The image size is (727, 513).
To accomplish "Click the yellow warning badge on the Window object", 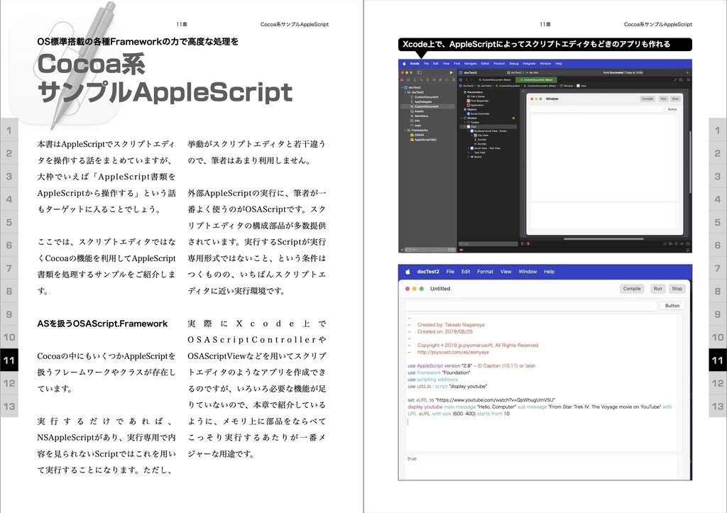I will click(x=513, y=118).
